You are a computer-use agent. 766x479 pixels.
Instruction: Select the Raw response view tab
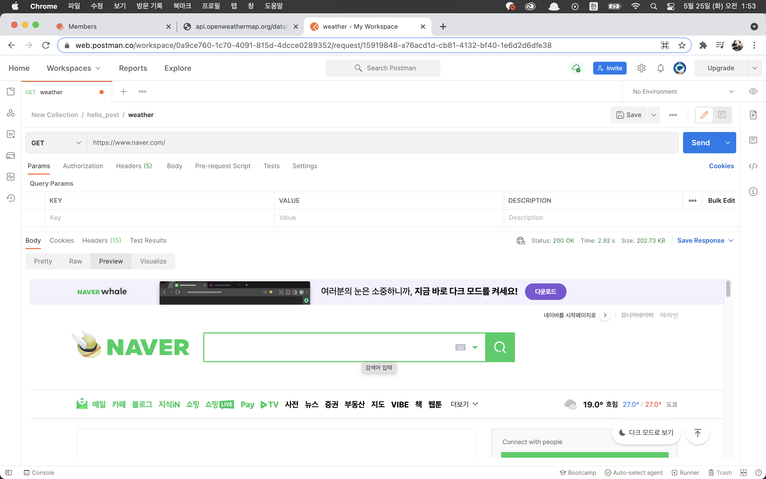click(75, 261)
